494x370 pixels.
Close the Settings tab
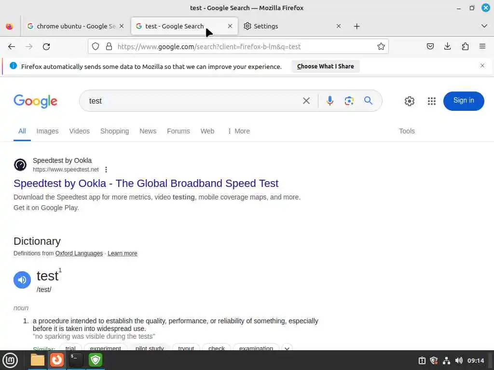click(339, 26)
